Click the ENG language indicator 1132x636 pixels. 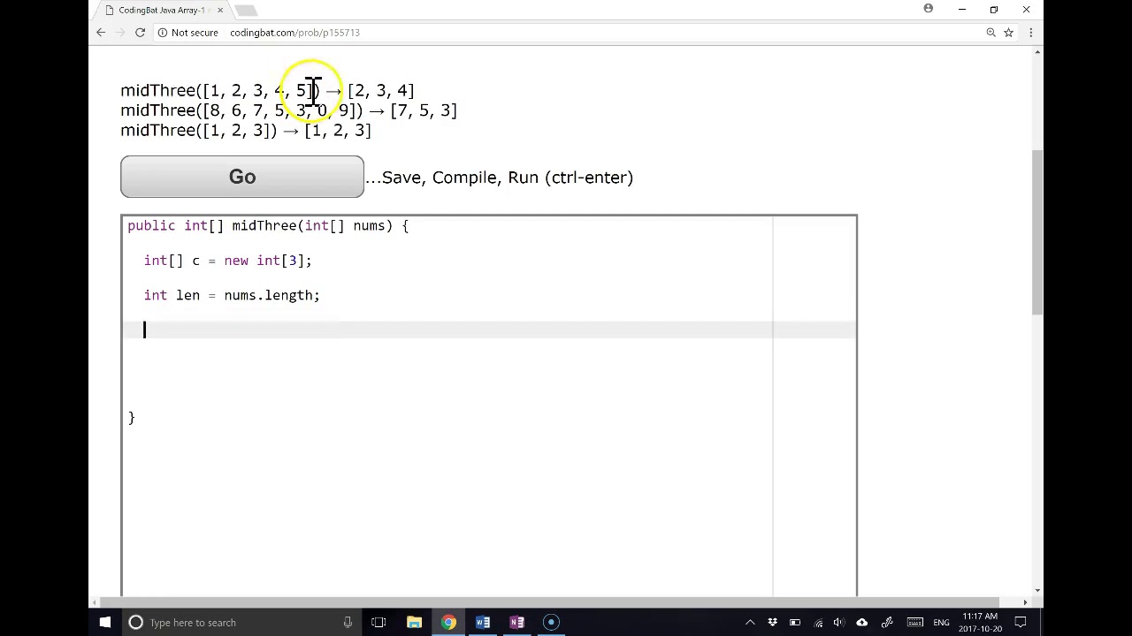(x=941, y=623)
